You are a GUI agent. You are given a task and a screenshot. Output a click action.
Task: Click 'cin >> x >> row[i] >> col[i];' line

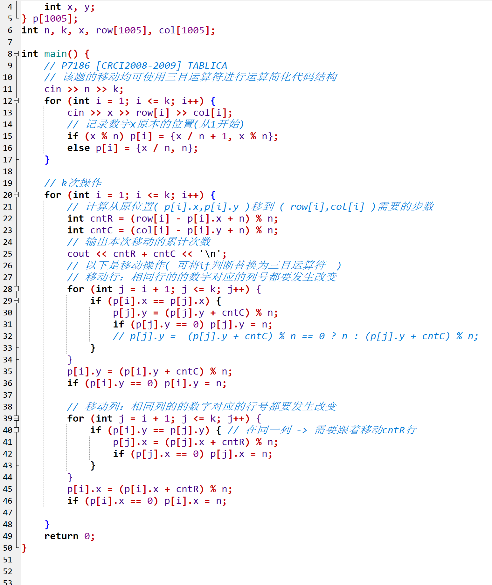(x=150, y=113)
